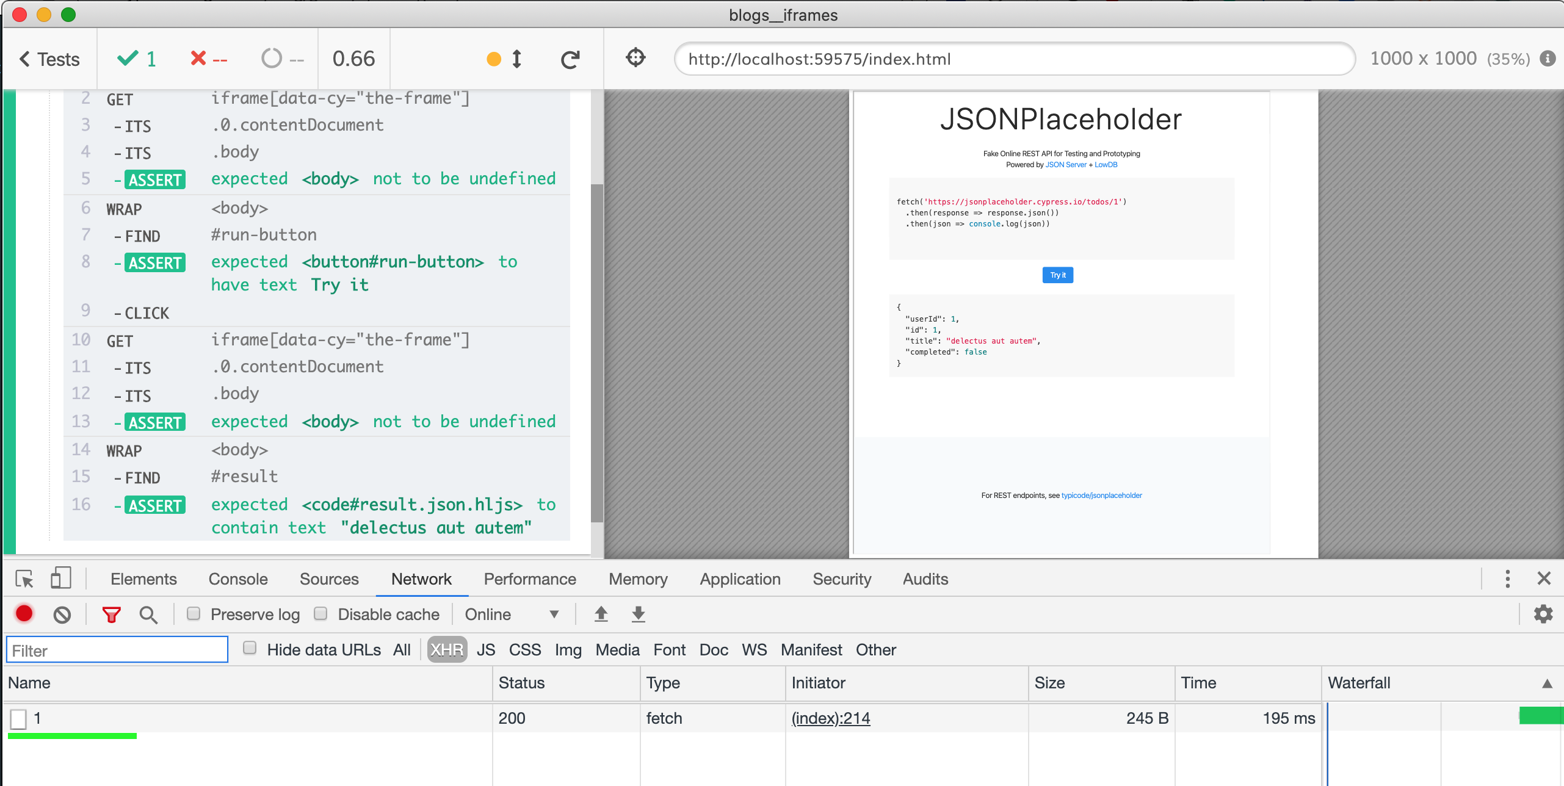1564x786 pixels.
Task: Toggle the device toolbar icon
Action: click(x=60, y=579)
